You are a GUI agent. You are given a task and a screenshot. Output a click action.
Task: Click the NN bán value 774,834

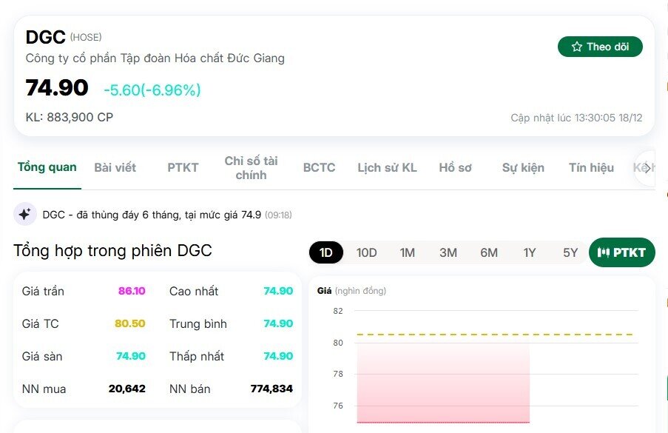pos(271,389)
